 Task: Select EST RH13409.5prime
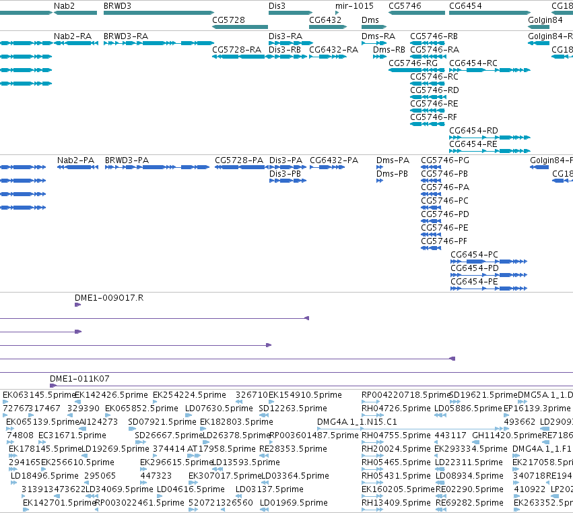396,503
